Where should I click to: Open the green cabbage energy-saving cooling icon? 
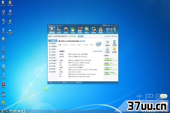pyautogui.click(x=73, y=30)
